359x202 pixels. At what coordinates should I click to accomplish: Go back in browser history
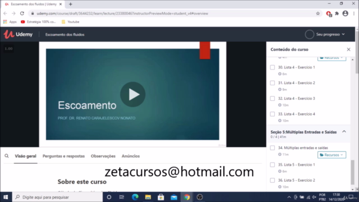pos(5,13)
